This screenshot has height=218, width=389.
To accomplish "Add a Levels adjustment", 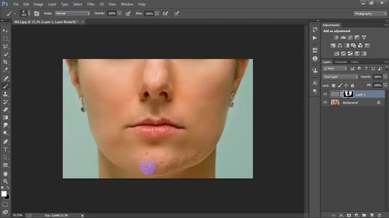I will pos(343,38).
